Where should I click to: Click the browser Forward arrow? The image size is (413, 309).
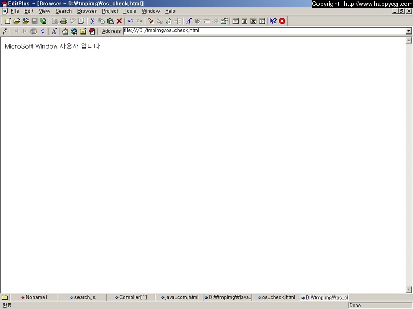tap(25, 31)
